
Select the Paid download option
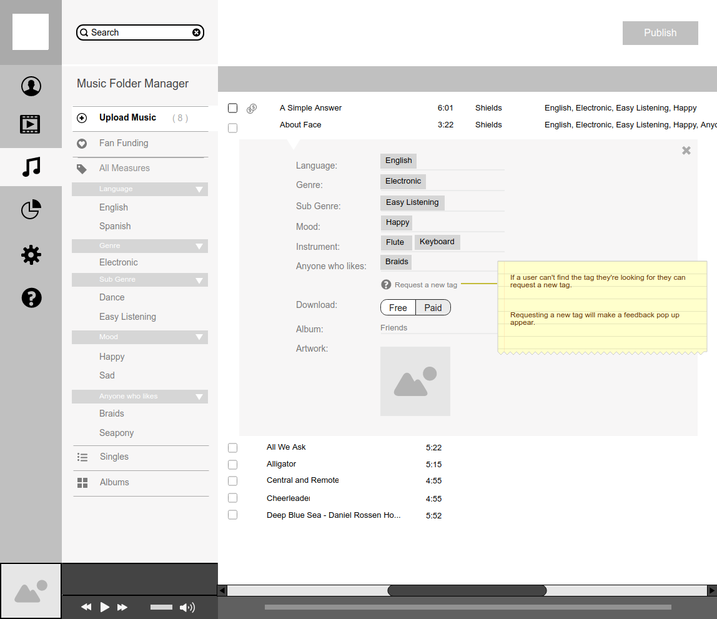(433, 308)
